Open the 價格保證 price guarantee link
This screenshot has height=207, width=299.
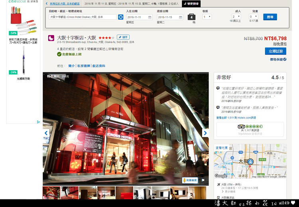coord(277,59)
